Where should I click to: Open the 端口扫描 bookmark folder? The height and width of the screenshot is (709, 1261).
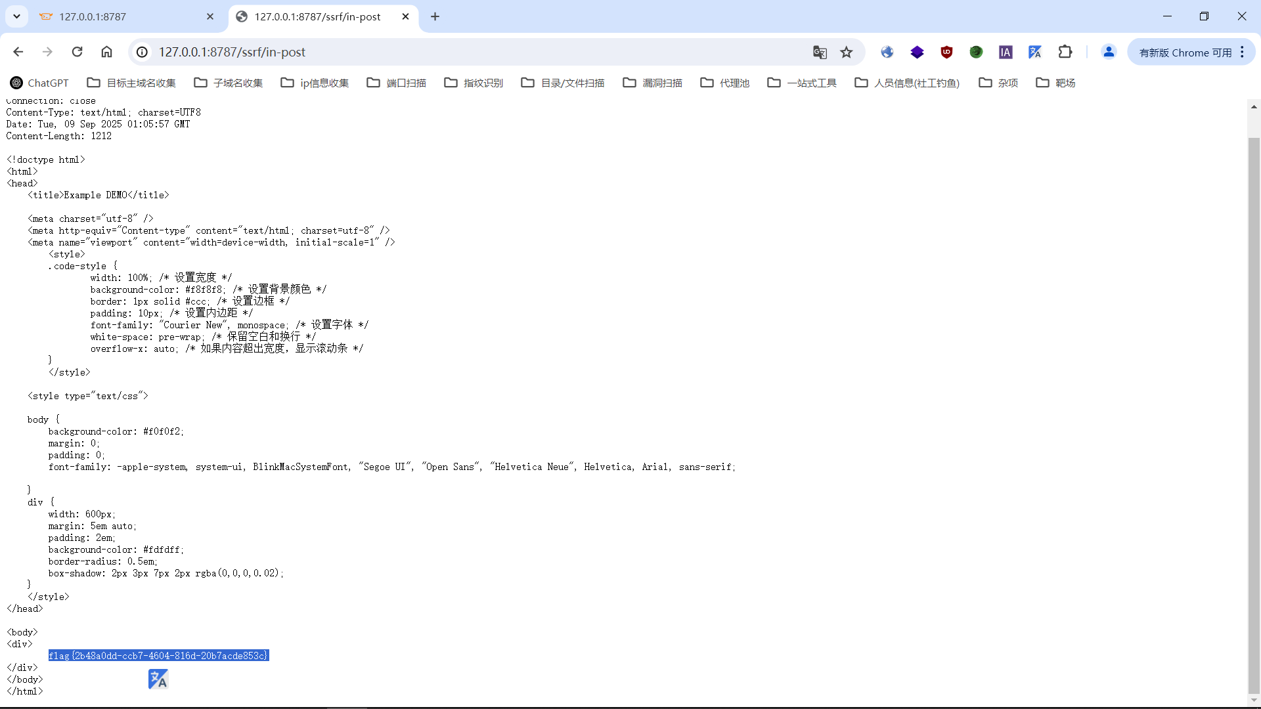397,83
